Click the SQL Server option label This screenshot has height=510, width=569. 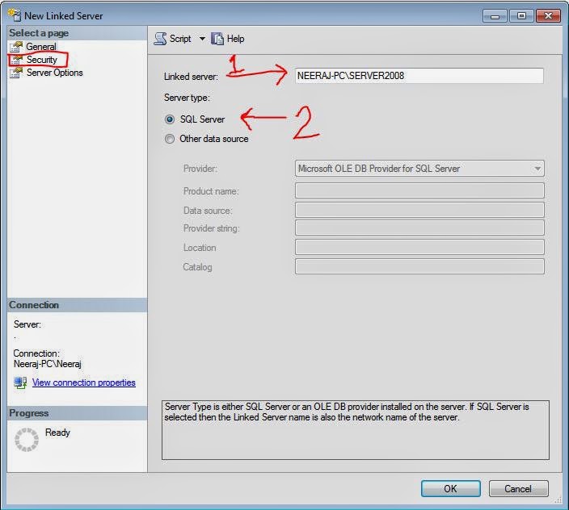click(x=203, y=119)
